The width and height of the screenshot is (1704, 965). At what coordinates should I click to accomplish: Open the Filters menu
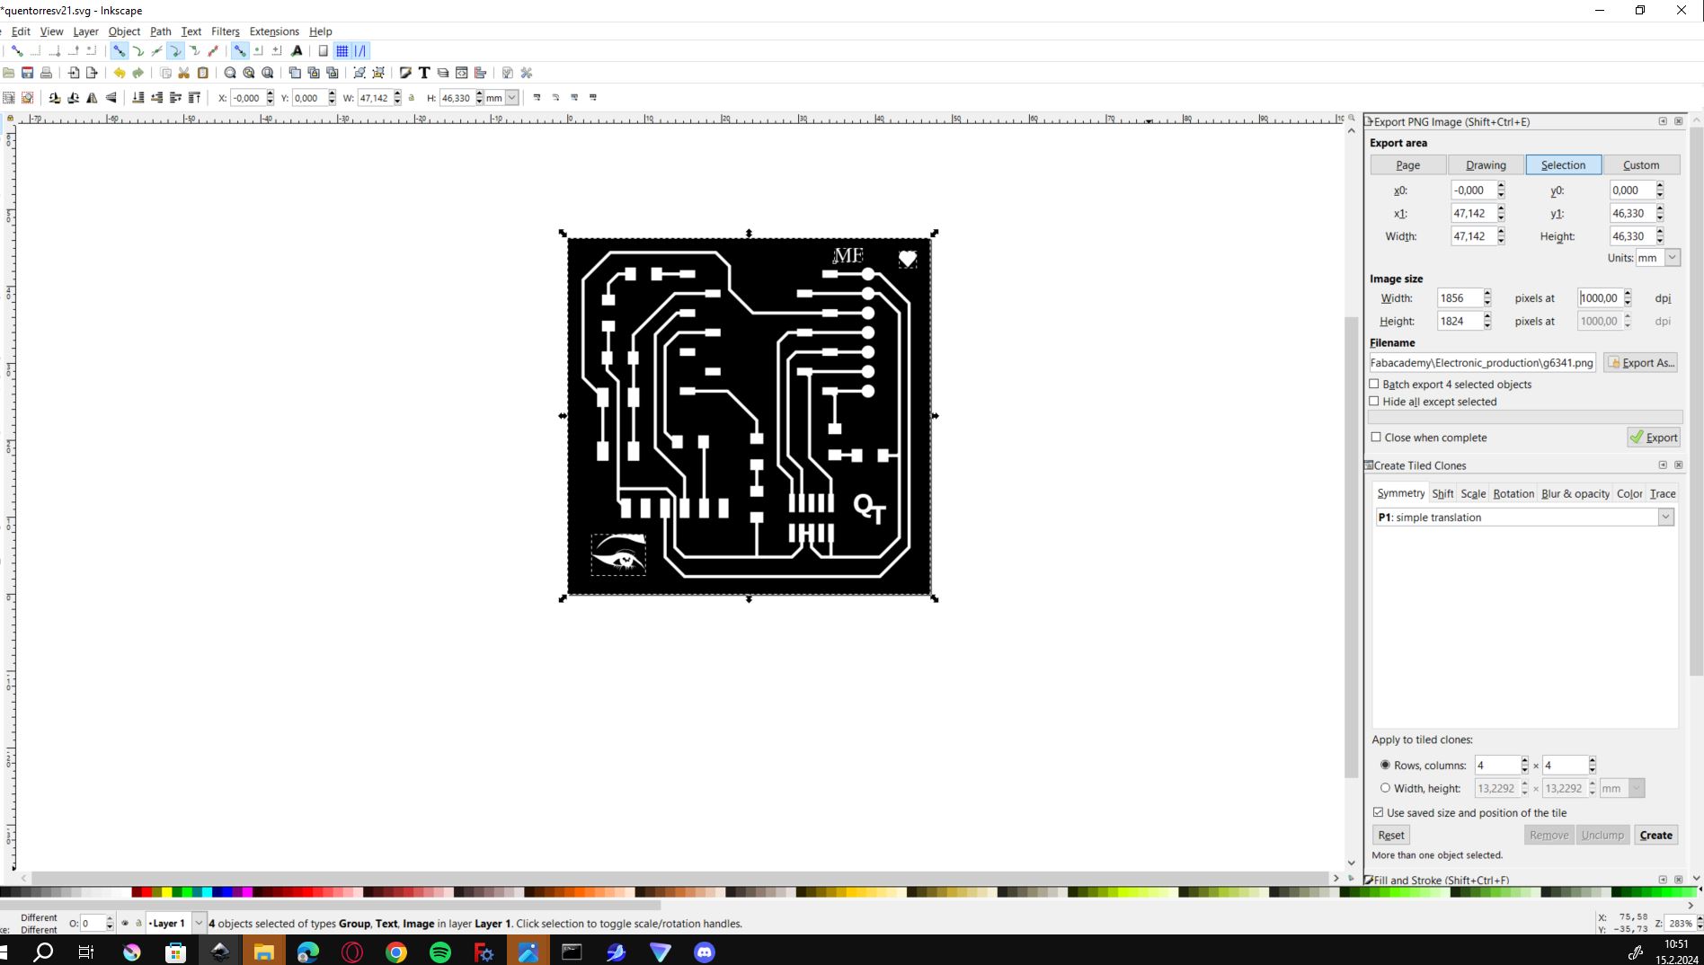226,31
